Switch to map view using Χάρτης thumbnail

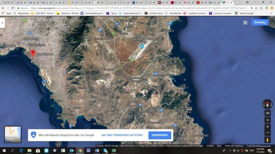coord(13,134)
